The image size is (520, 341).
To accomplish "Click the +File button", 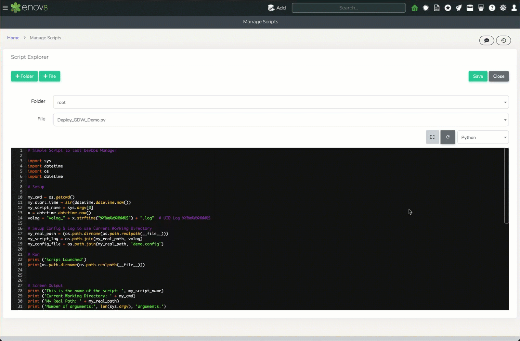I will pos(49,76).
